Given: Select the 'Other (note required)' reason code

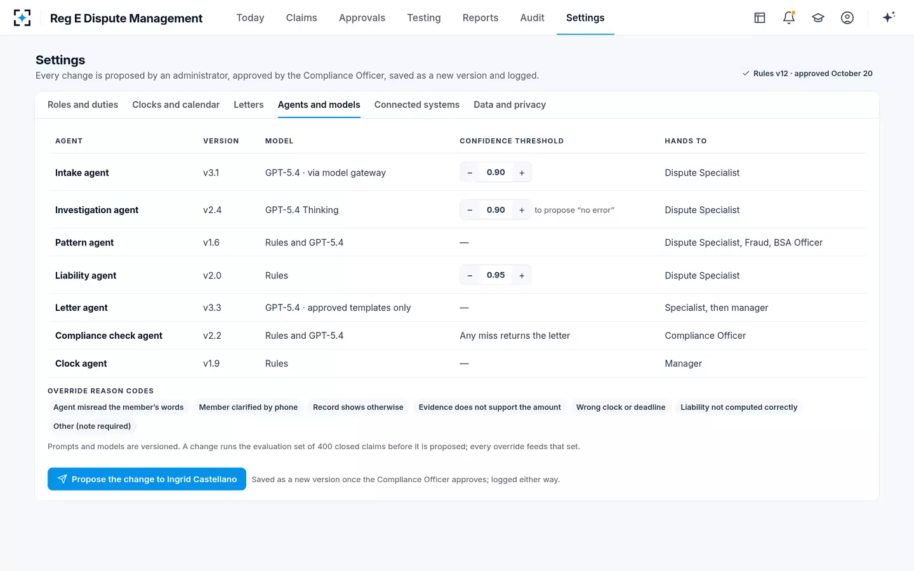Looking at the screenshot, I should point(92,426).
